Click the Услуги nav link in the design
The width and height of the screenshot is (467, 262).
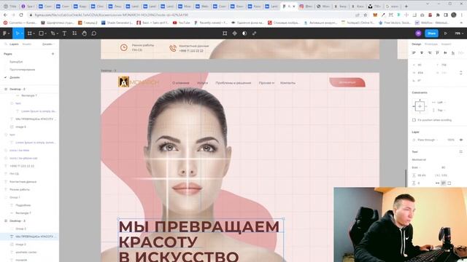coord(203,83)
